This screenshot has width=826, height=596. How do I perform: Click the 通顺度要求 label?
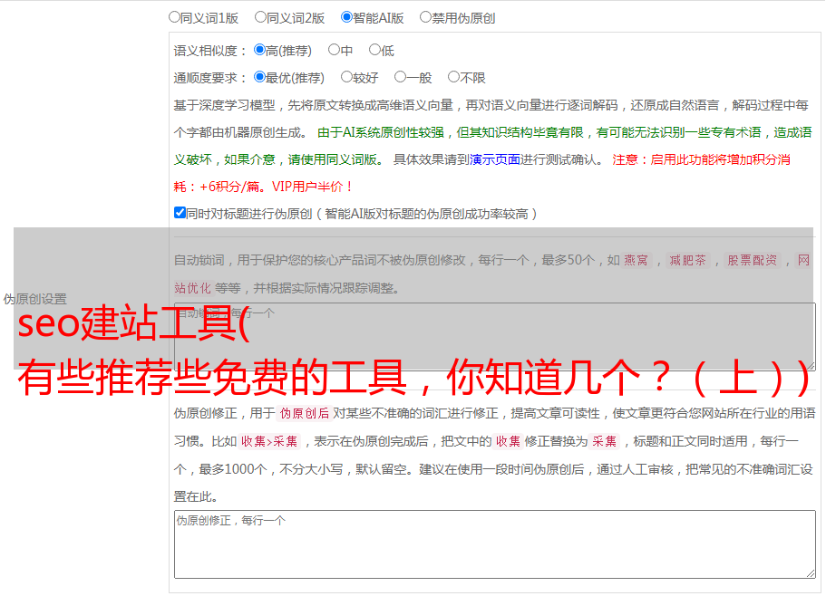[210, 78]
